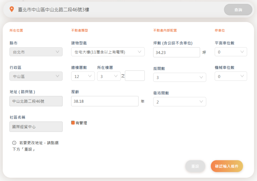Click the 坪數 input field

tap(176, 52)
